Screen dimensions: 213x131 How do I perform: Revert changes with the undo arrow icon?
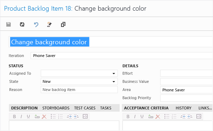point(36,24)
